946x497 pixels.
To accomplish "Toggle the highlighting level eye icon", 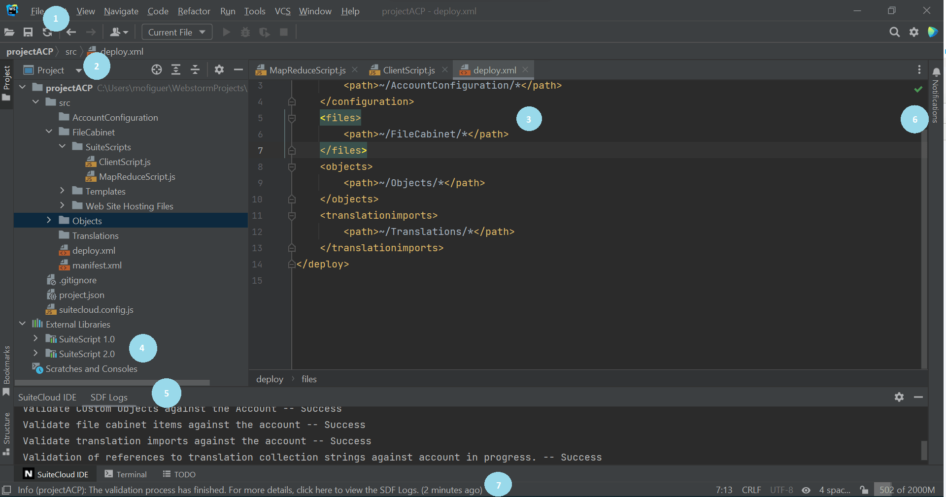I will [806, 490].
